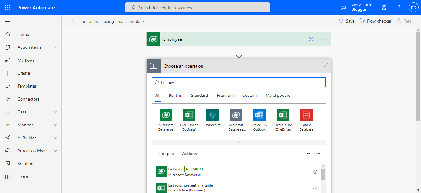Go back using the arrow beside flow name

pyautogui.click(x=74, y=21)
